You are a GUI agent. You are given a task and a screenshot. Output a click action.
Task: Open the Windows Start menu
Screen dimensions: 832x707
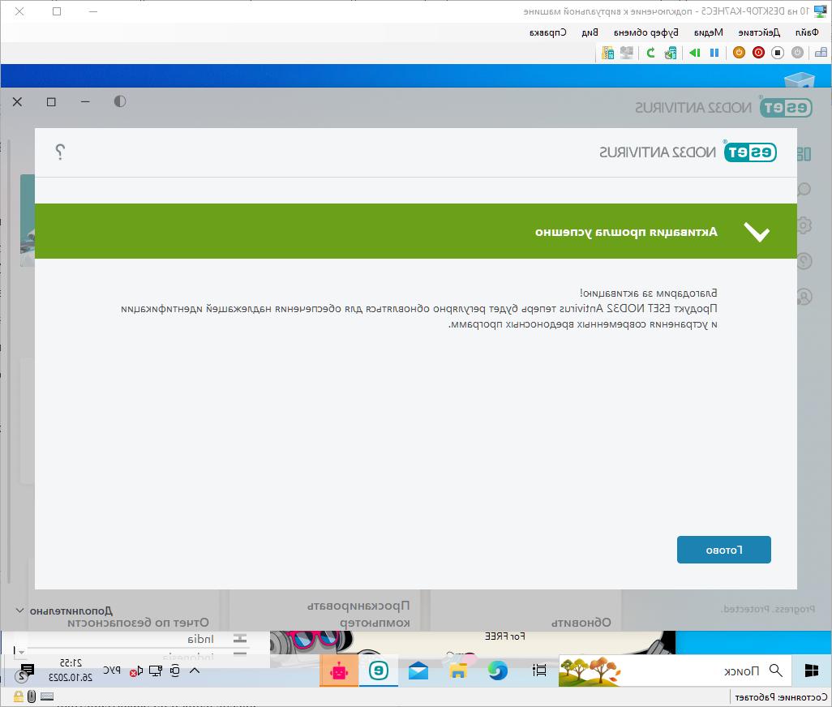(811, 671)
